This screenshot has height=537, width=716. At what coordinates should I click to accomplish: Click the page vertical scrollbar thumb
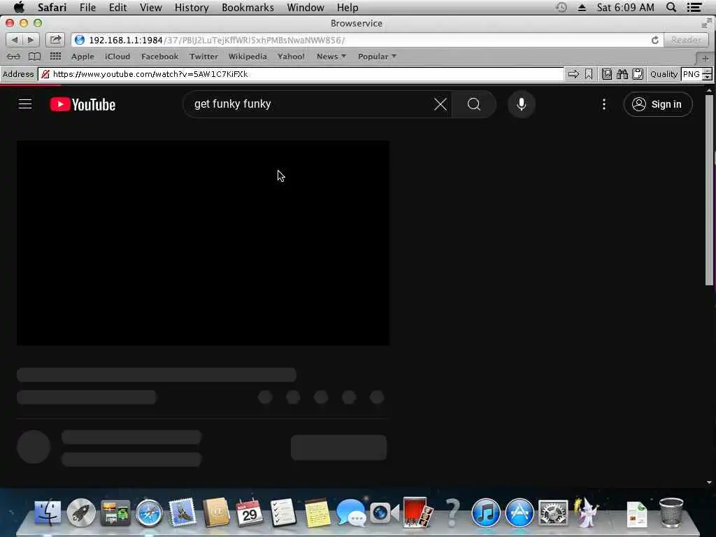pyautogui.click(x=709, y=190)
